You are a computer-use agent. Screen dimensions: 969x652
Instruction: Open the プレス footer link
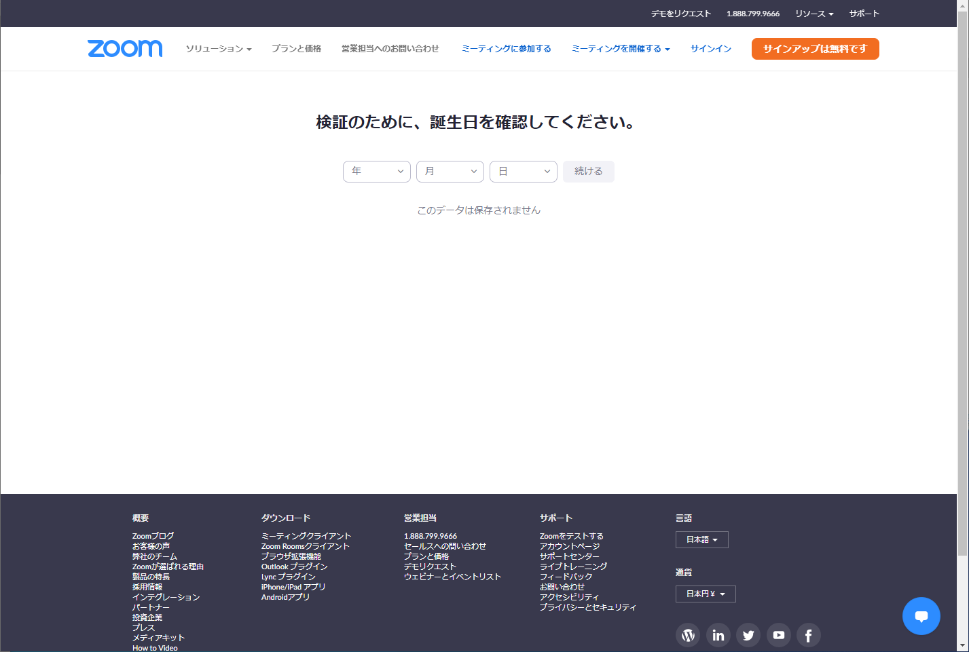(143, 628)
